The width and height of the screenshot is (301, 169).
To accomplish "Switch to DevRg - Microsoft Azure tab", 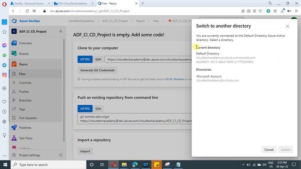I will [x=28, y=3].
